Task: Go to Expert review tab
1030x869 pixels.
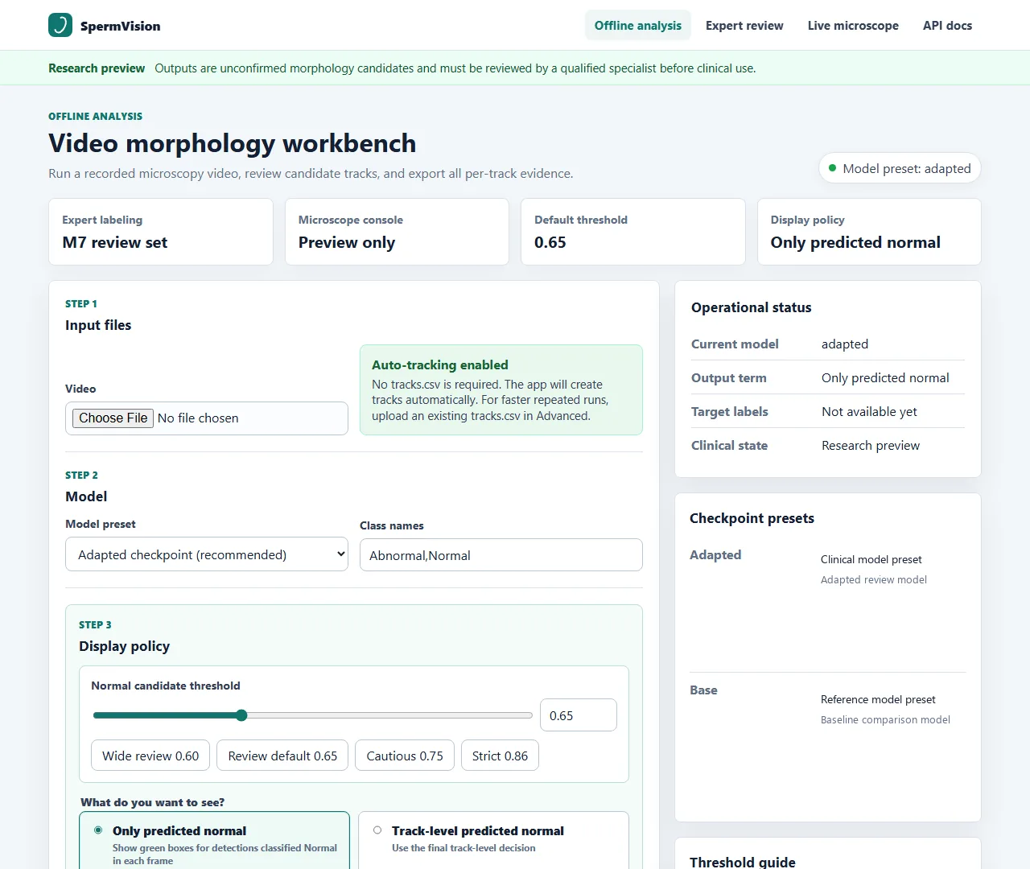Action: coord(744,25)
